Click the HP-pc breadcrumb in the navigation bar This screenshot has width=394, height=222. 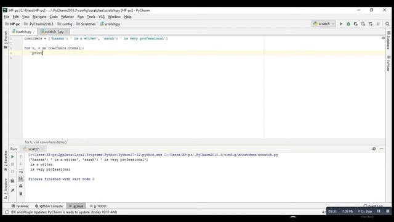pos(12,24)
